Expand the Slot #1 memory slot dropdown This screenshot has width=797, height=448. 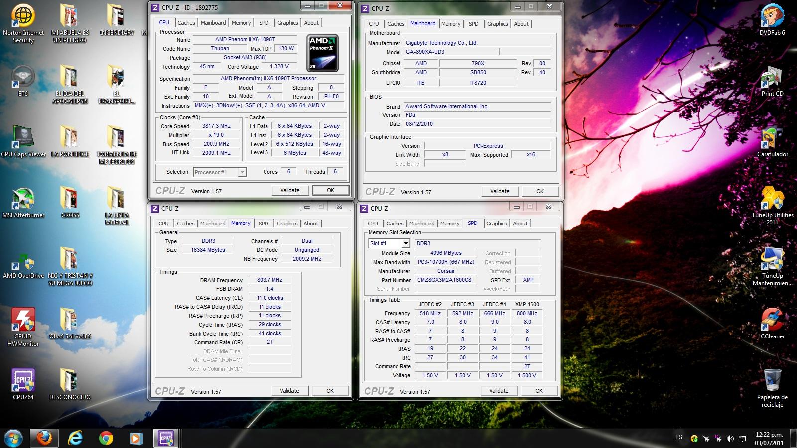coord(390,243)
